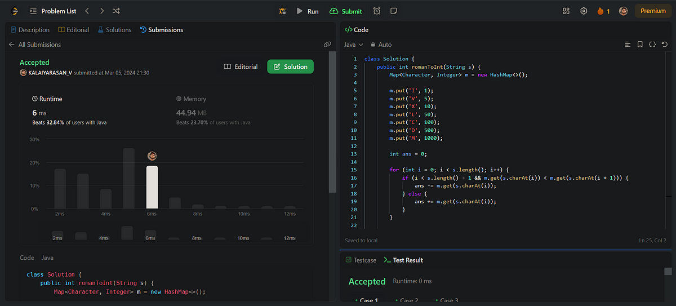Click the highlighted 6ms chart bar
The image size is (676, 306).
click(x=152, y=187)
